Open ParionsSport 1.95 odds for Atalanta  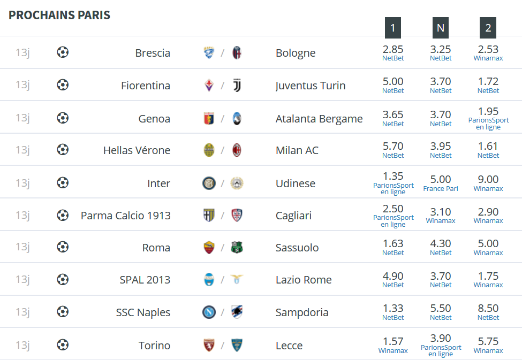488,118
